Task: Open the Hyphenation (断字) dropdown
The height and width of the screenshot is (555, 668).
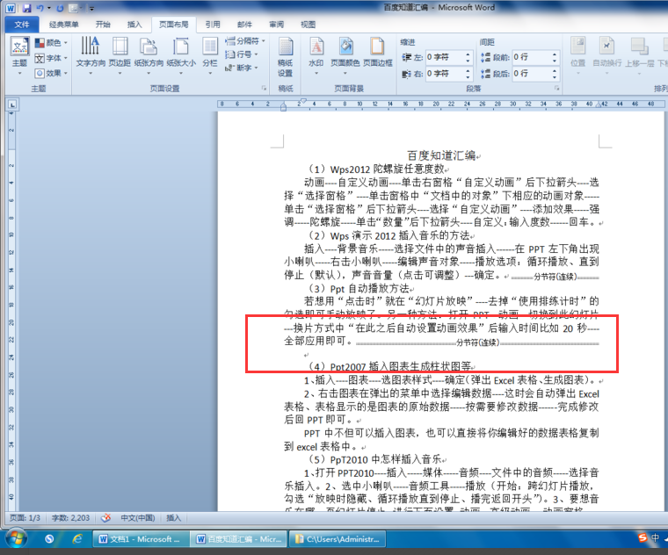Action: 242,68
